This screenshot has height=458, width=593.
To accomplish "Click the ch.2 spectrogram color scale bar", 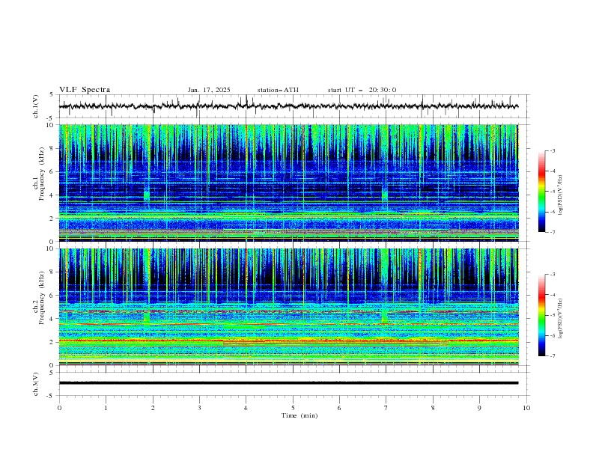I will coord(541,315).
